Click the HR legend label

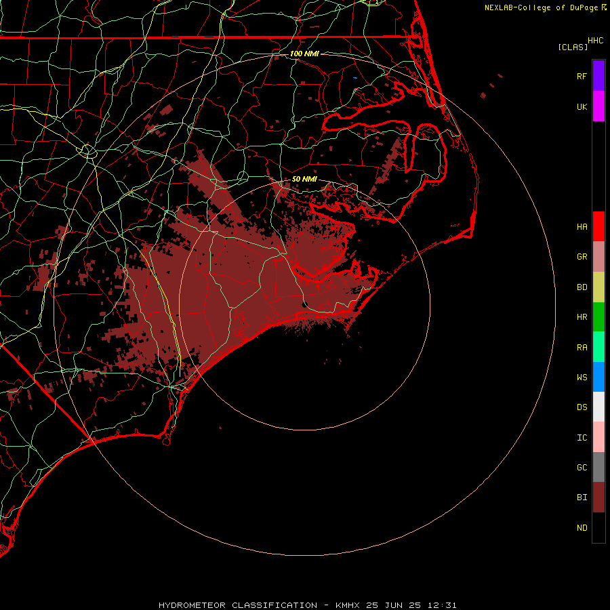[582, 317]
